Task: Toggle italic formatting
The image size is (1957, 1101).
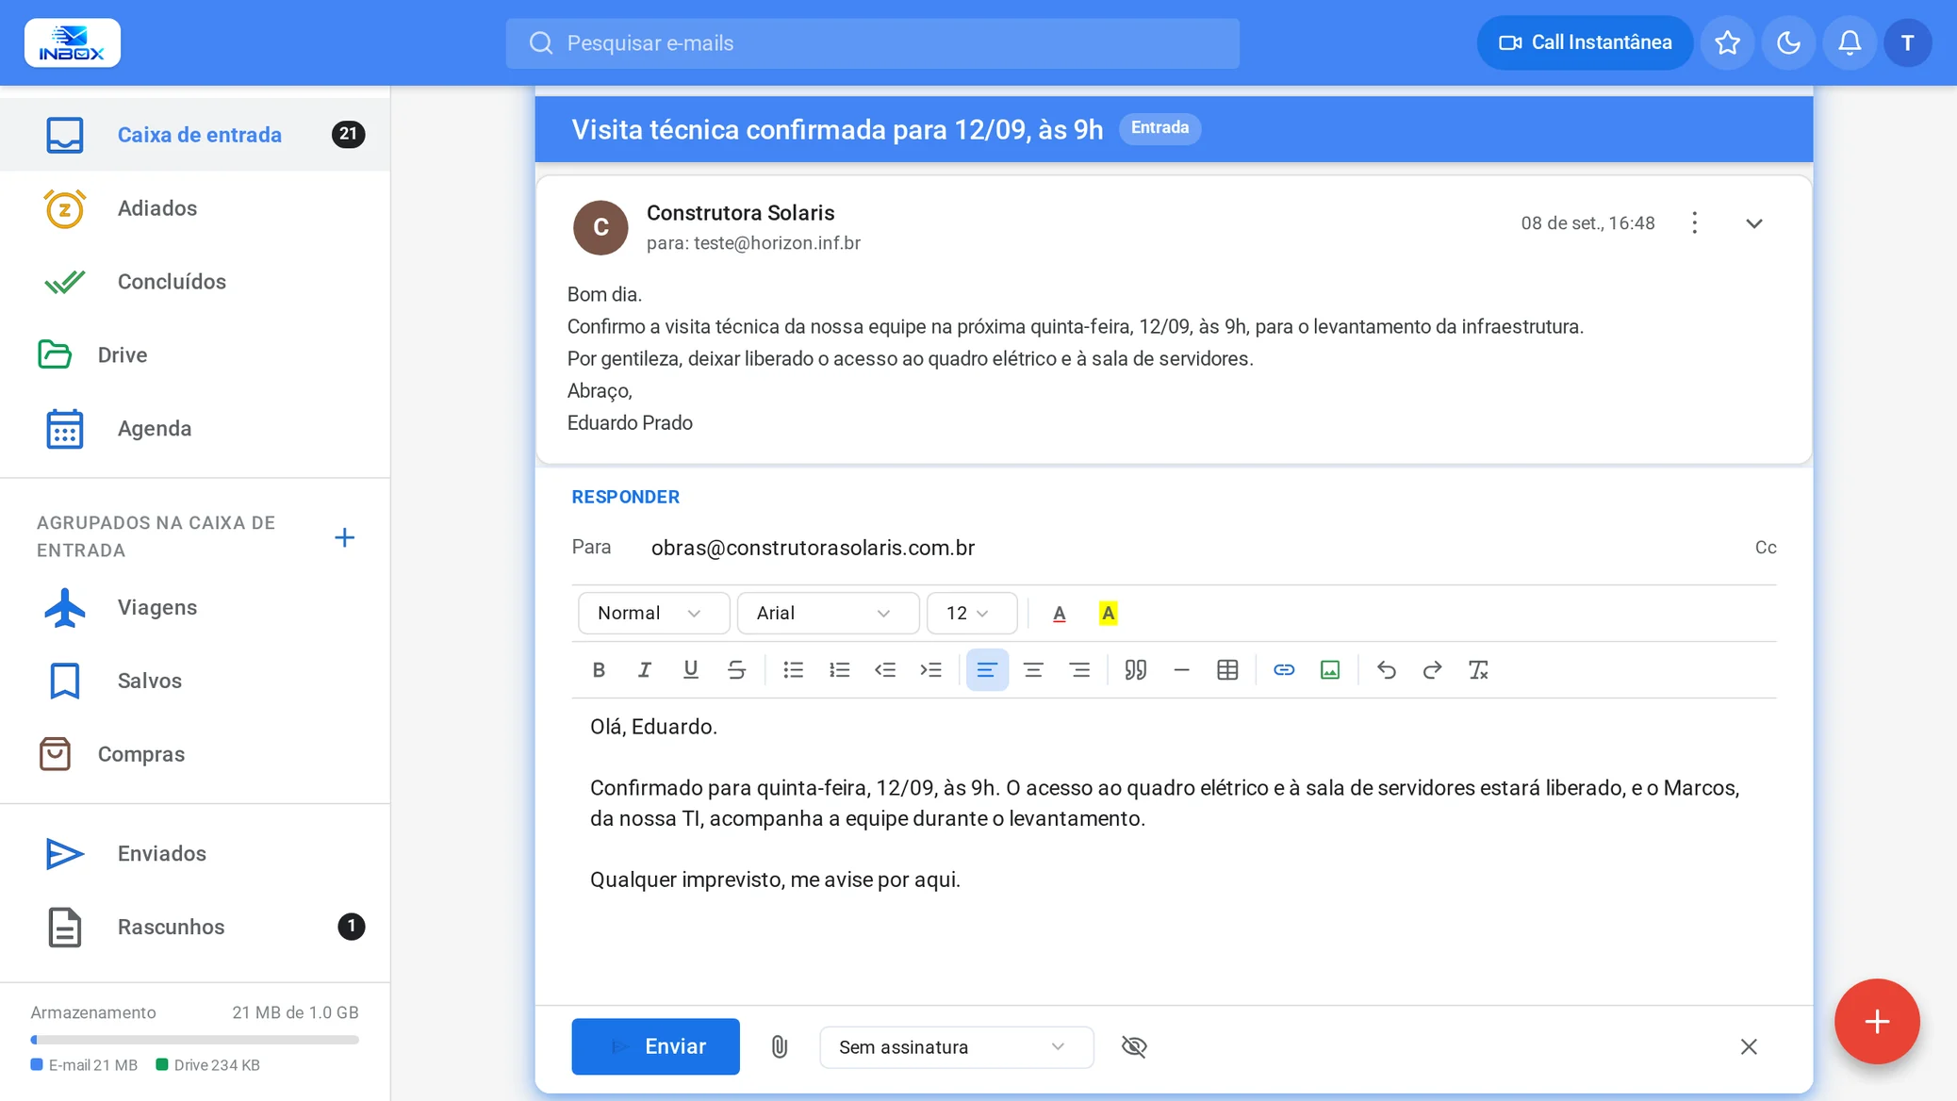Action: (x=645, y=670)
